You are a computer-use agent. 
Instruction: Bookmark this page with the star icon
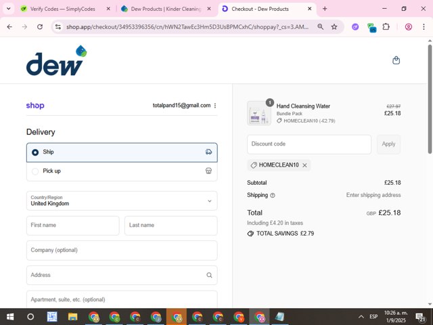tap(334, 27)
